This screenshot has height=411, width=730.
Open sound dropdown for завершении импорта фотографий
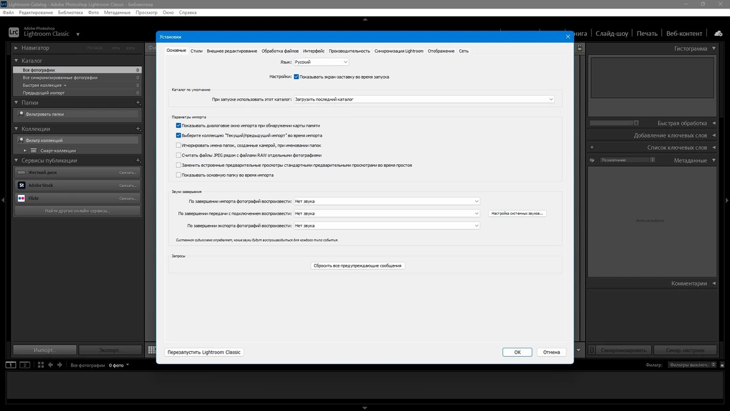click(x=387, y=201)
